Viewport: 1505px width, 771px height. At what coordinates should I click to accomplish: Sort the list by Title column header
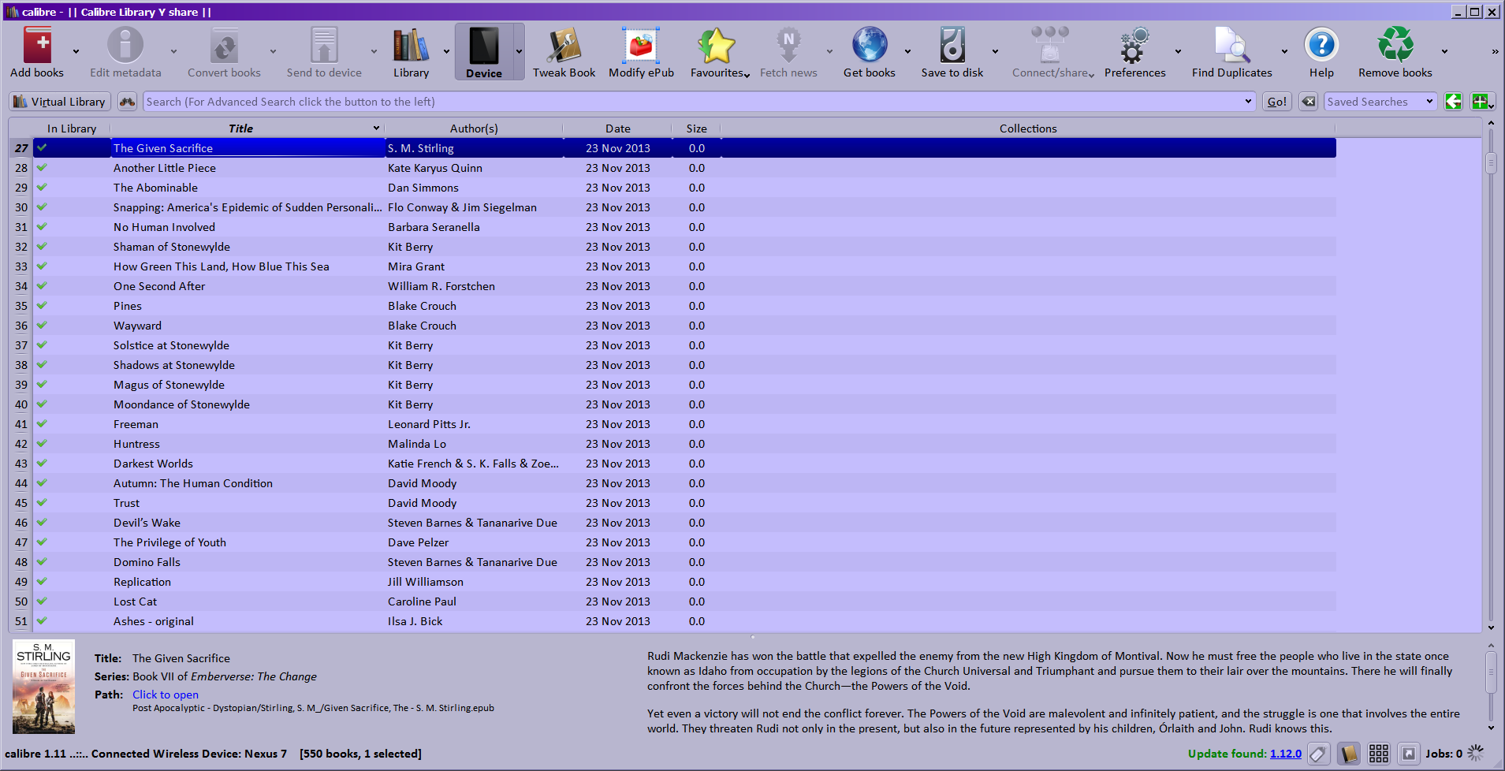pyautogui.click(x=247, y=128)
